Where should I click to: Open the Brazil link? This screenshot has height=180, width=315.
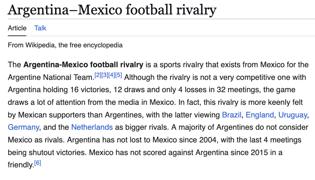pyautogui.click(x=231, y=115)
